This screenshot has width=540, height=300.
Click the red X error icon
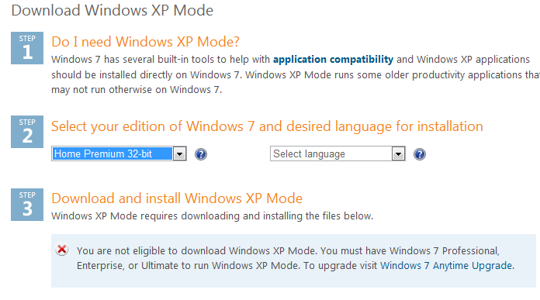coord(62,250)
